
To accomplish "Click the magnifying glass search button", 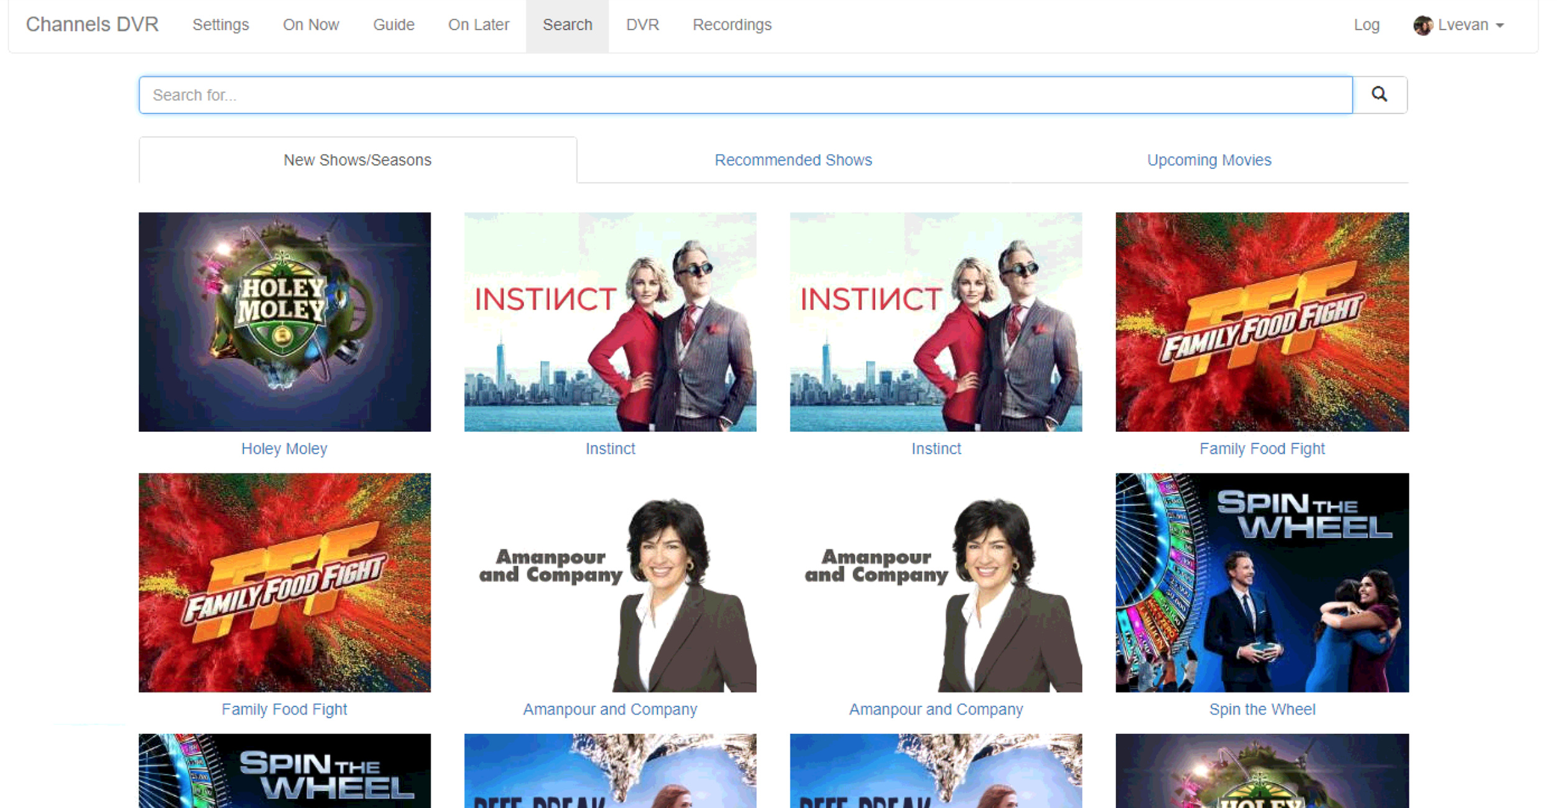I will click(1379, 94).
